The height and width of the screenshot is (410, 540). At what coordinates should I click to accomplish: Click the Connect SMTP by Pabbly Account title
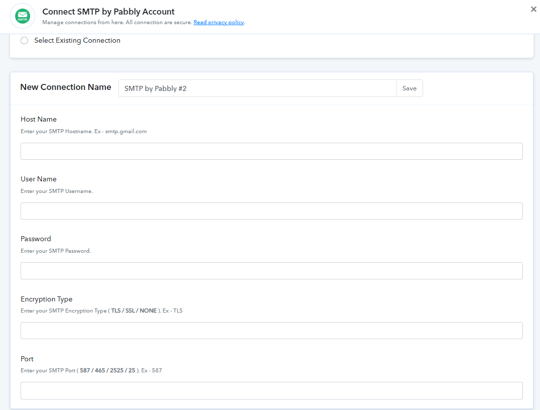tap(108, 12)
